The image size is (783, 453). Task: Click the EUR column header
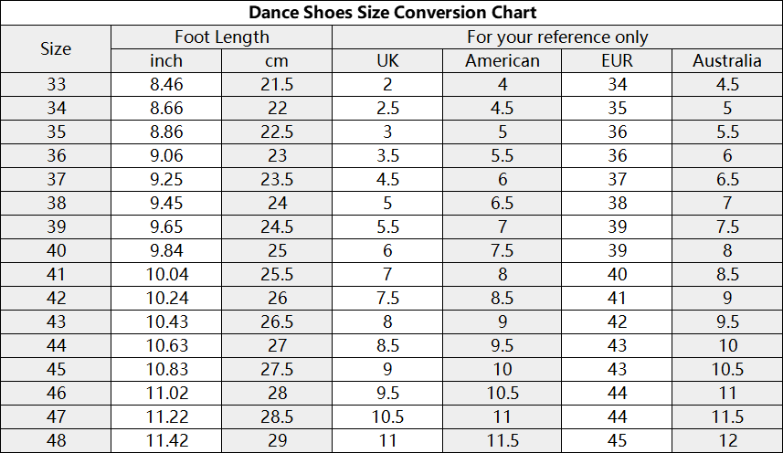pos(615,61)
